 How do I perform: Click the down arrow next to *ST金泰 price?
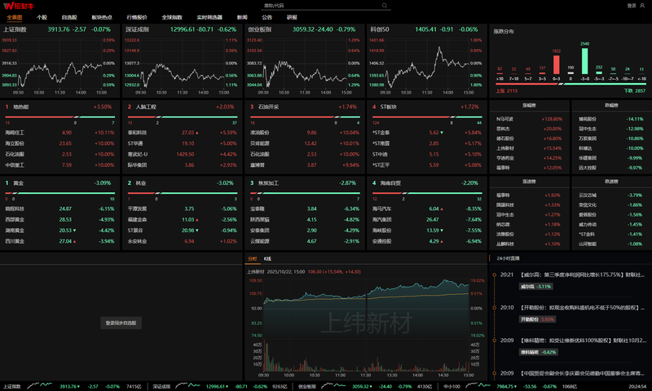442,133
